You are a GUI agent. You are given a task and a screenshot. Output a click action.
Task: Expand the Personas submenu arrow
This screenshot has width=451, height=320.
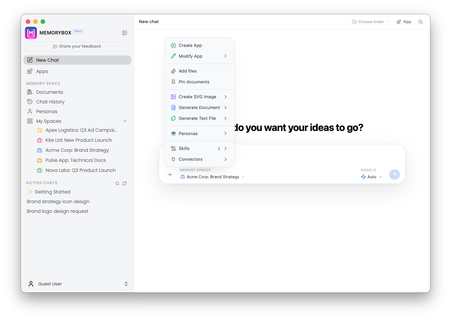click(225, 134)
